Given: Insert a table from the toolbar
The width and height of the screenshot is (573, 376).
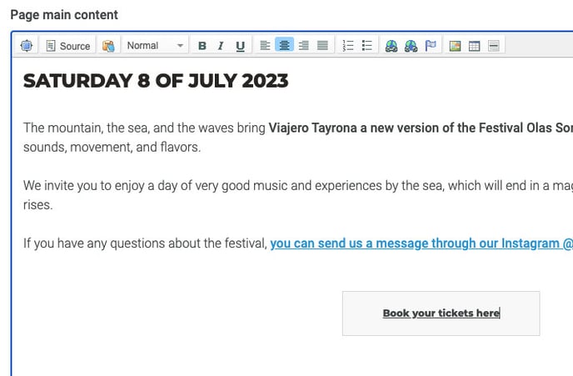Looking at the screenshot, I should click(x=474, y=46).
